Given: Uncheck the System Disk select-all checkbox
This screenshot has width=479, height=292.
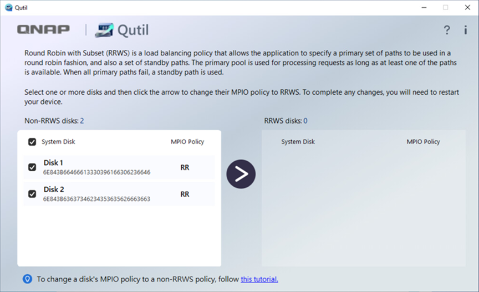Looking at the screenshot, I should tap(32, 142).
